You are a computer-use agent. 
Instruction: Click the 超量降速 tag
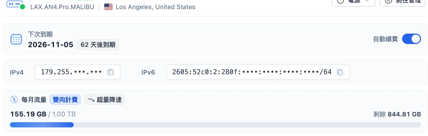tap(105, 100)
